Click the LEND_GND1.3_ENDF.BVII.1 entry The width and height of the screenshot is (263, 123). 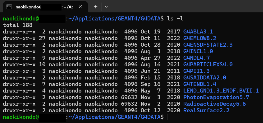[x=221, y=91]
